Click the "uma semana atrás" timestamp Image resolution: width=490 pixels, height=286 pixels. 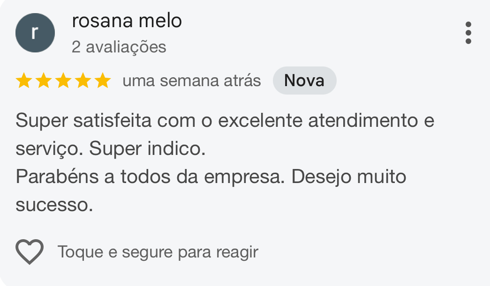coord(191,81)
